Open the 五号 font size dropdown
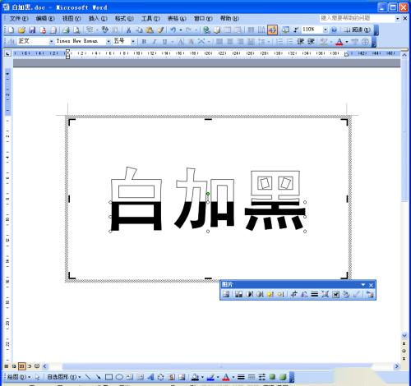 [133, 41]
